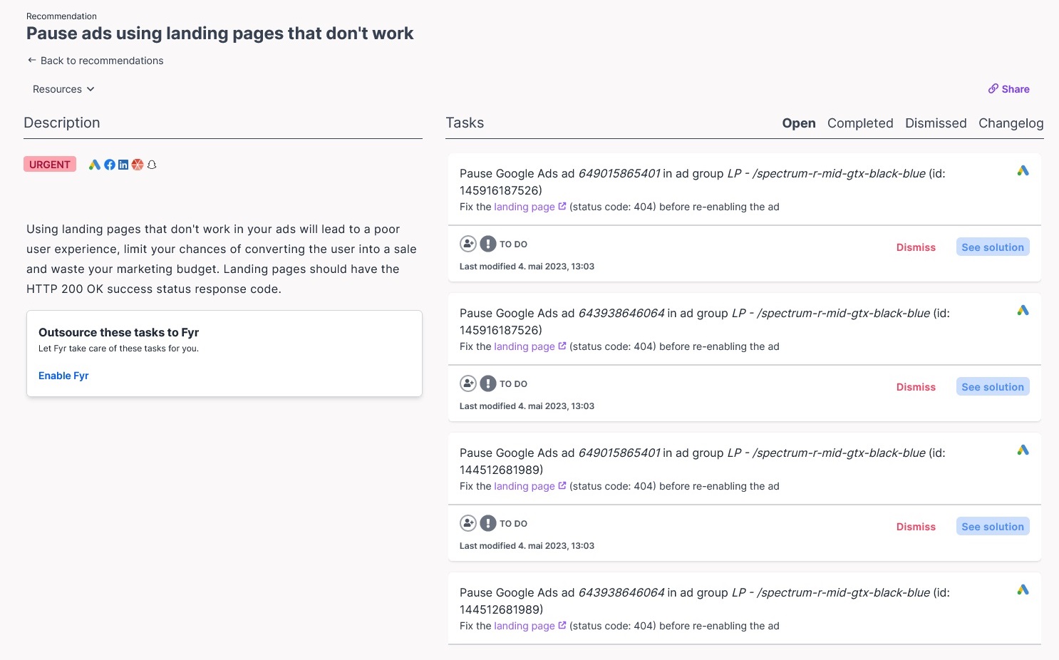Click the priority exclamation icon on the second task
The height and width of the screenshot is (660, 1059).
490,383
